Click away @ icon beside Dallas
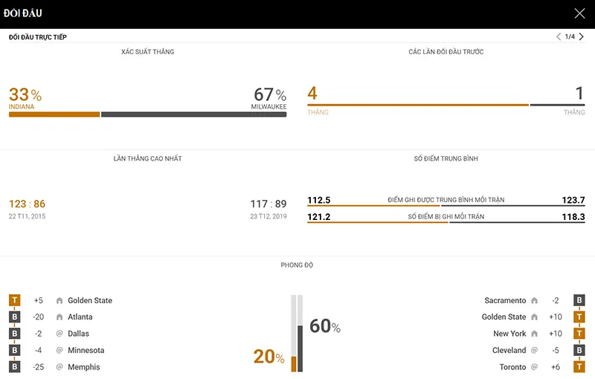 [59, 334]
